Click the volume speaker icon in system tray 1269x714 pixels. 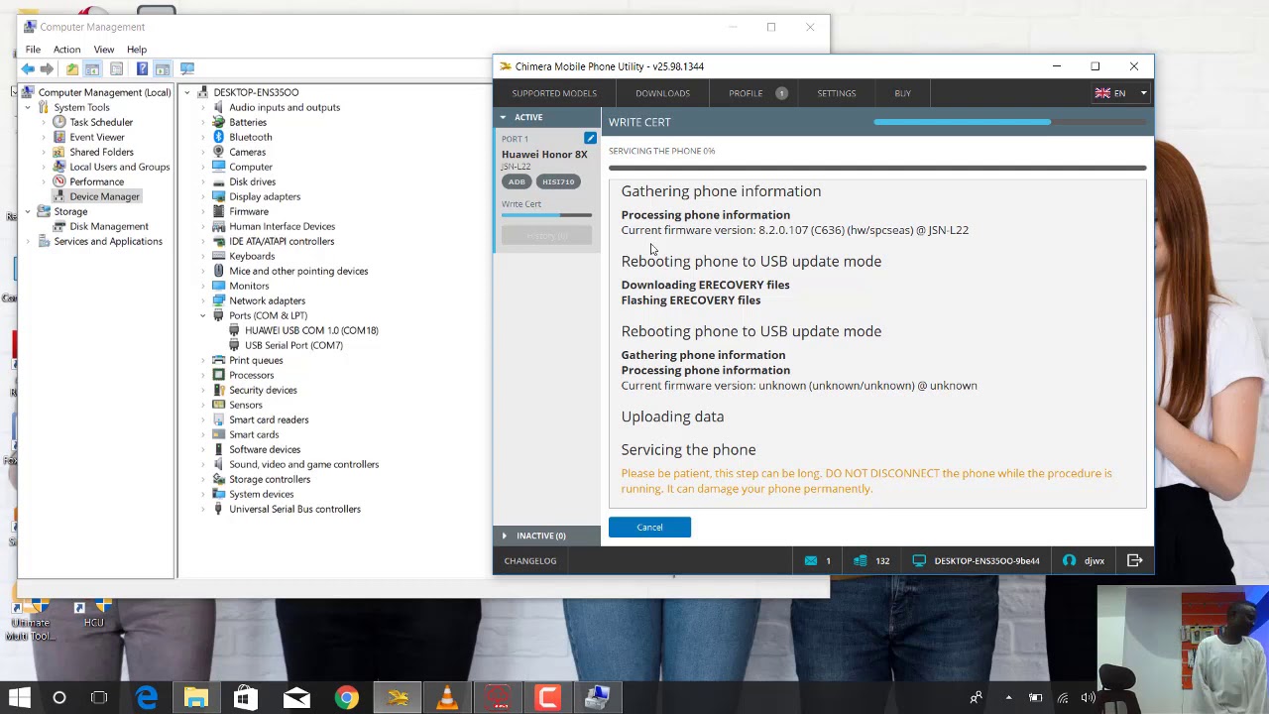pos(1089,698)
